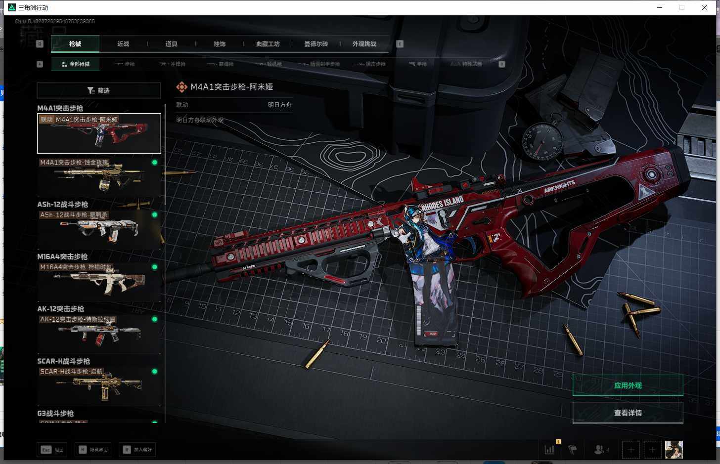The image size is (720, 464).
Task: Click the 明日方舟 collaboration value text
Action: tap(280, 105)
